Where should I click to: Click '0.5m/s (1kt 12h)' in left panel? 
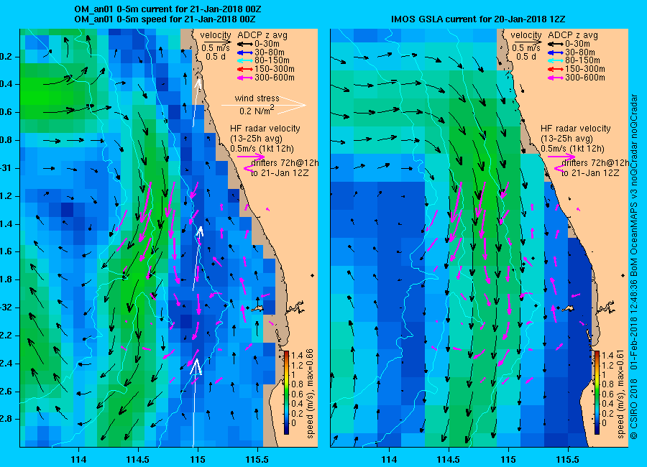click(262, 149)
